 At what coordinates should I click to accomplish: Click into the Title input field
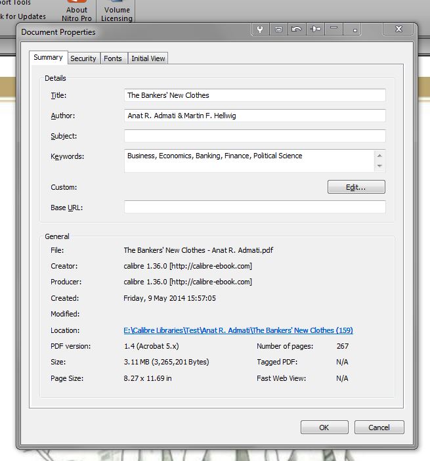(x=255, y=95)
